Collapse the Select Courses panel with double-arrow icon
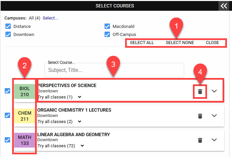 point(224,6)
